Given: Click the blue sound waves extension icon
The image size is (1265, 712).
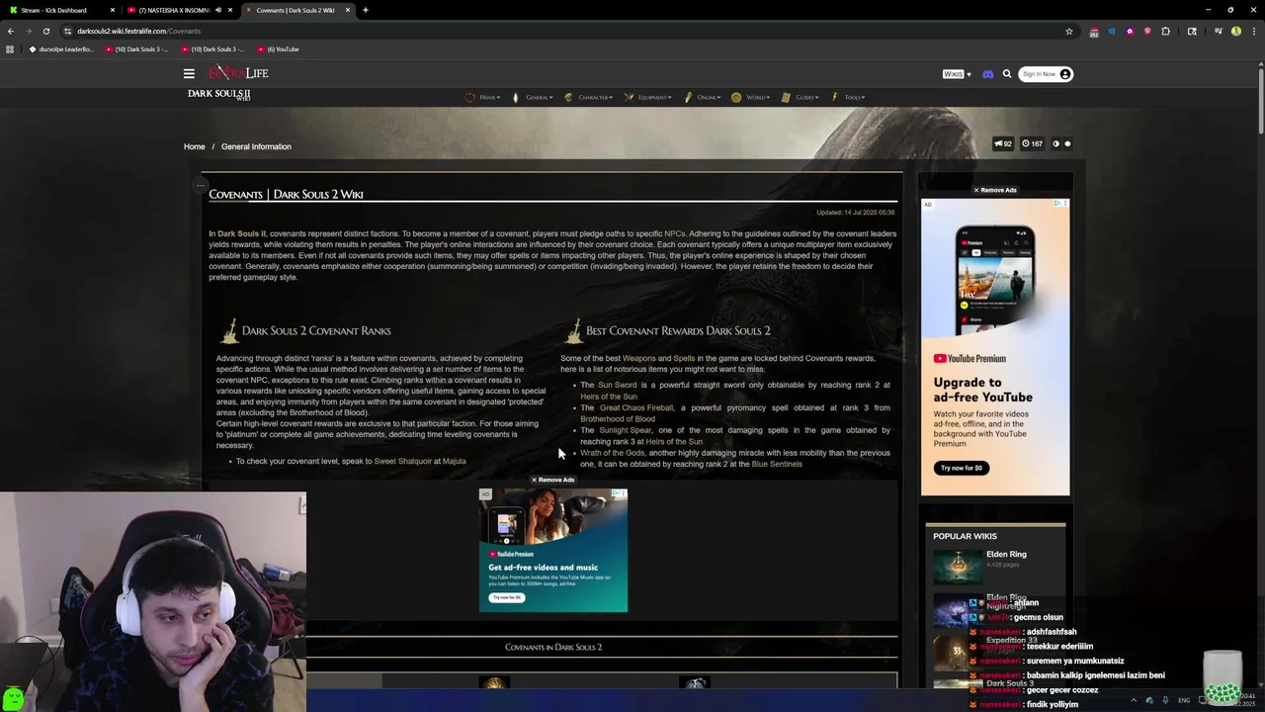Looking at the screenshot, I should (x=1112, y=31).
